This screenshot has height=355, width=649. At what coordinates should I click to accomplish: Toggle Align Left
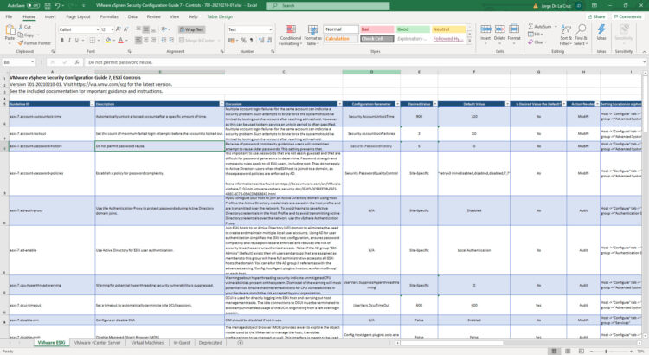pos(138,40)
